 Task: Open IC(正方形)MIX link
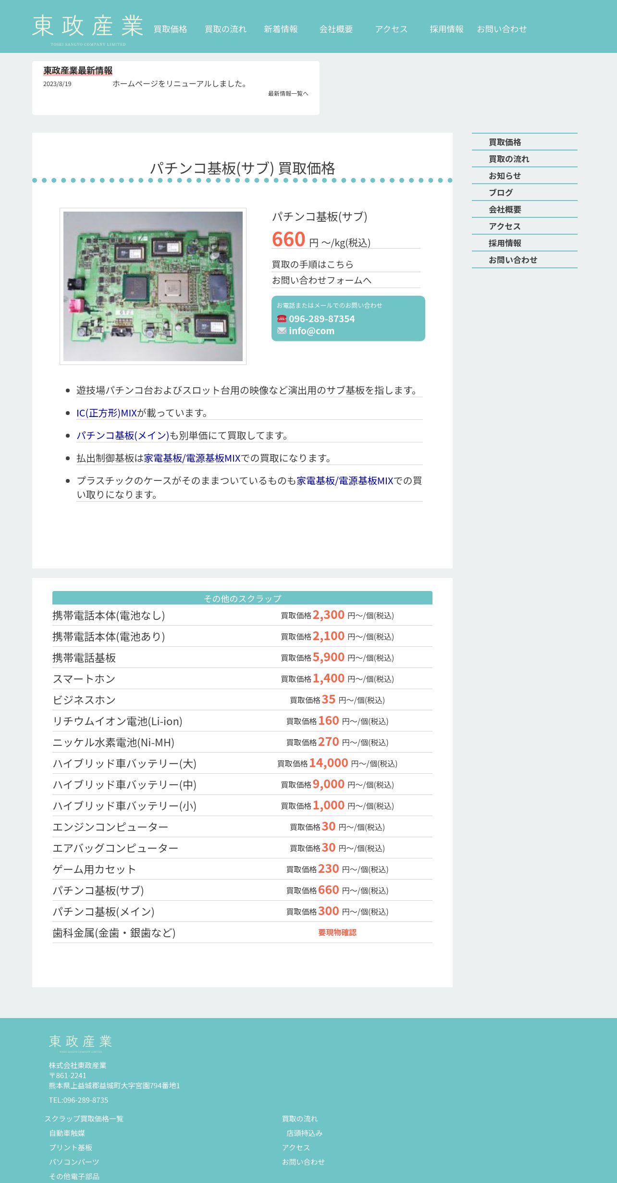click(107, 413)
